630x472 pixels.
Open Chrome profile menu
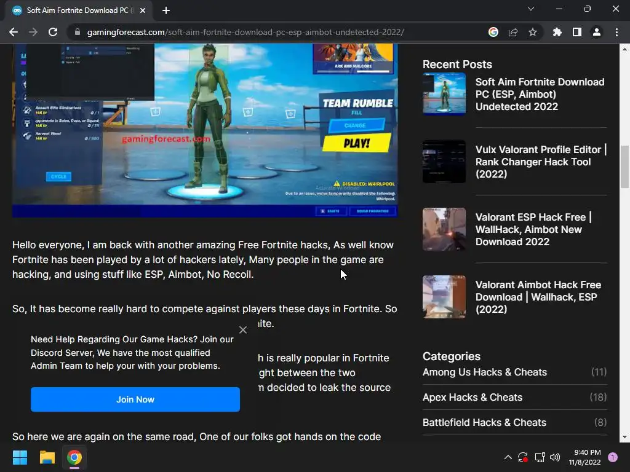tap(597, 32)
